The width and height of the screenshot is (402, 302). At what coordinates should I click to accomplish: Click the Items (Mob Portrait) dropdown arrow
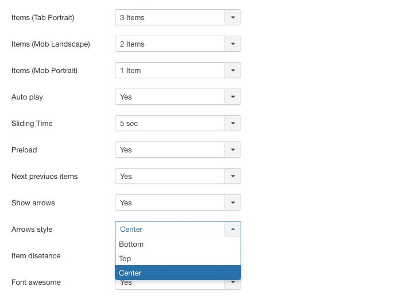pyautogui.click(x=233, y=71)
